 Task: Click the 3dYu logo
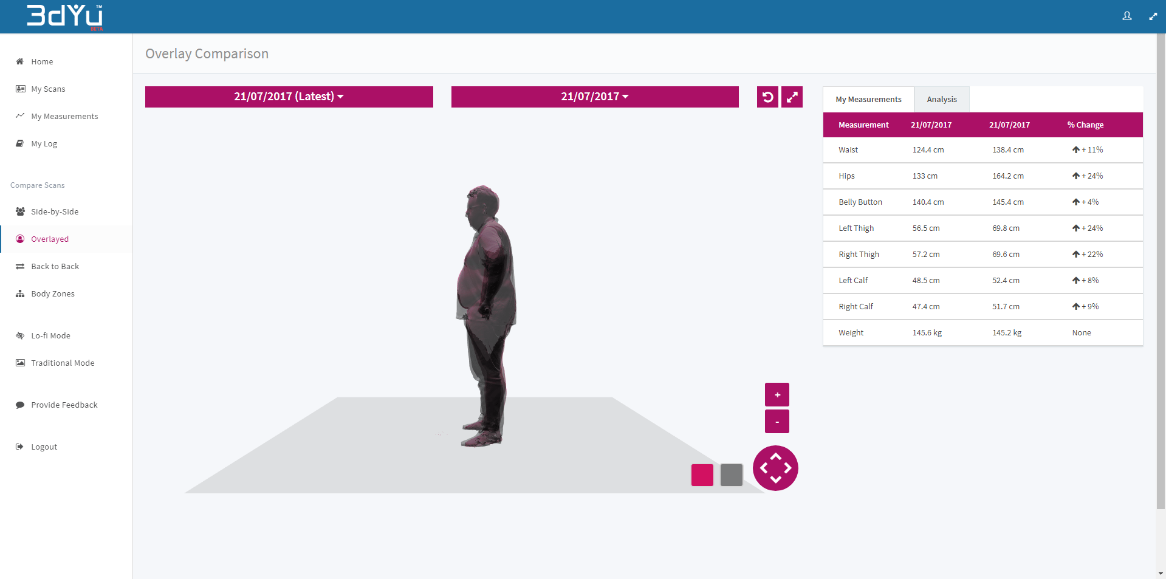(65, 16)
